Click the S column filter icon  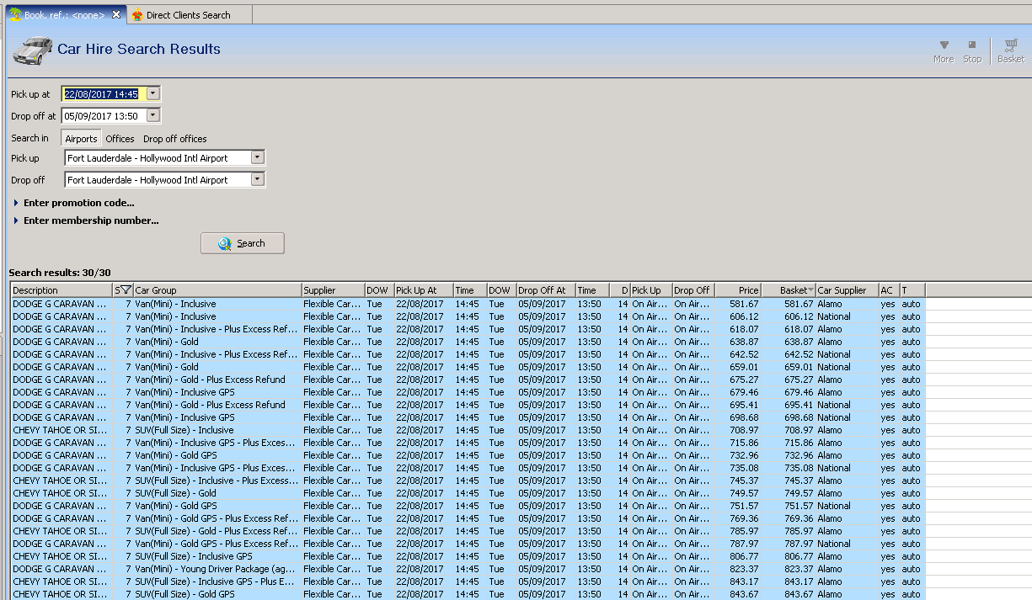pyautogui.click(x=126, y=290)
